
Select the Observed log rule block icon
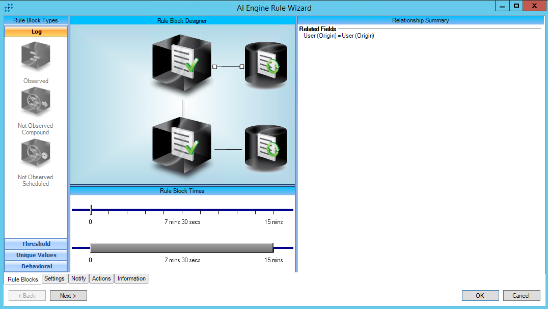coord(36,57)
